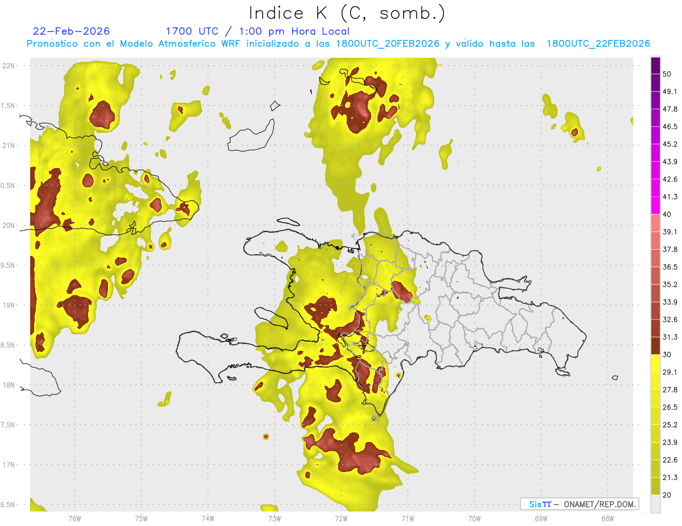This screenshot has width=682, height=526.
Task: Click the olive legend band between 20 and 21.3
Action: point(656,486)
